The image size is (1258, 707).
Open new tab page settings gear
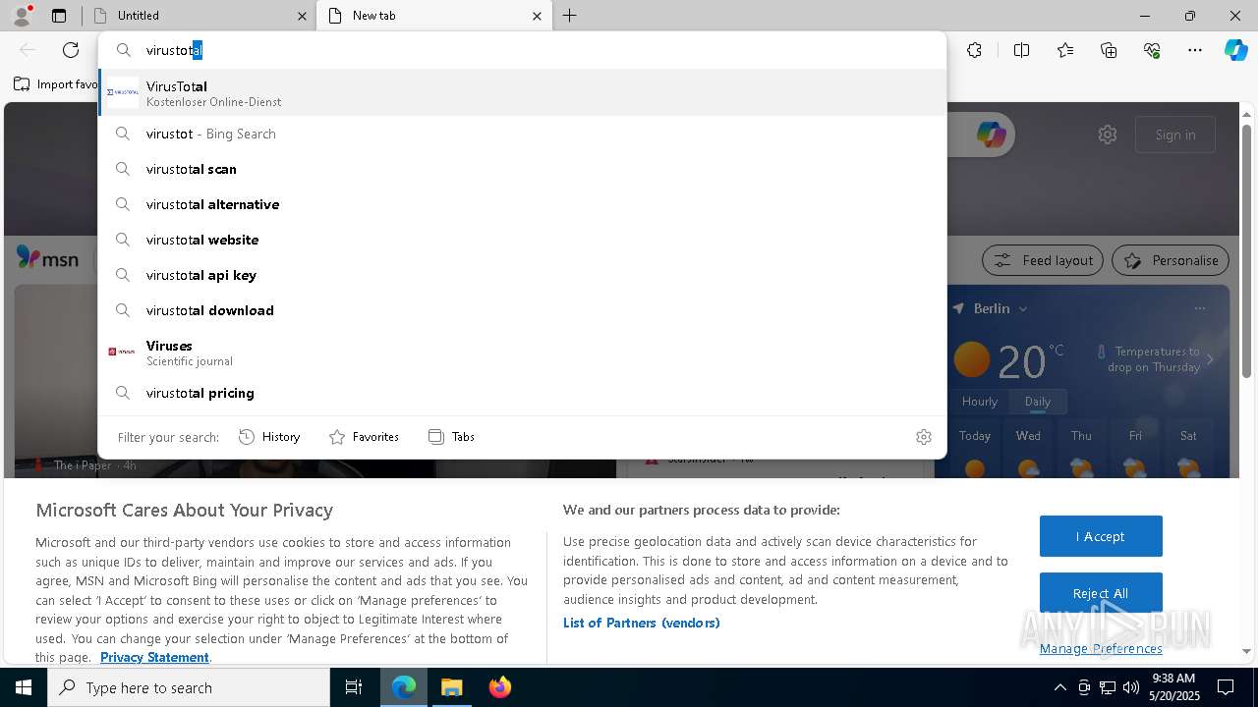pos(1108,135)
